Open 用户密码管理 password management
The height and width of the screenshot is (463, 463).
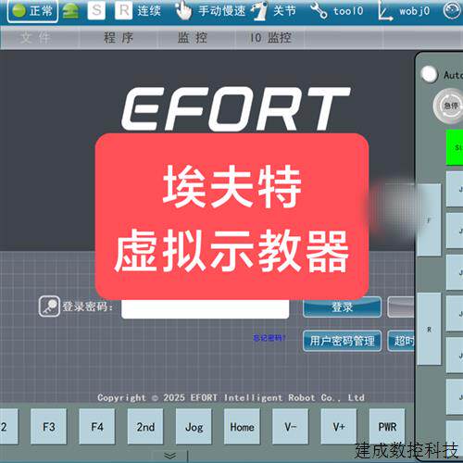[x=342, y=341]
